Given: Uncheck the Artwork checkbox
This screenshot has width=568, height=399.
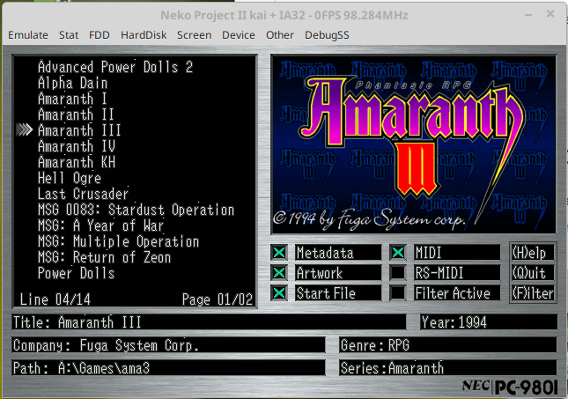Looking at the screenshot, I should pos(280,273).
